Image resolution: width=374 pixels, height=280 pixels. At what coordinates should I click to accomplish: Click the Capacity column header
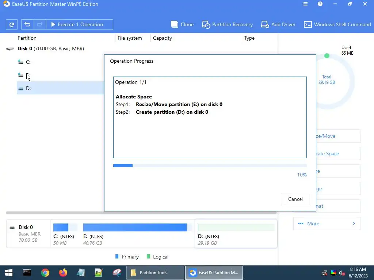[163, 38]
